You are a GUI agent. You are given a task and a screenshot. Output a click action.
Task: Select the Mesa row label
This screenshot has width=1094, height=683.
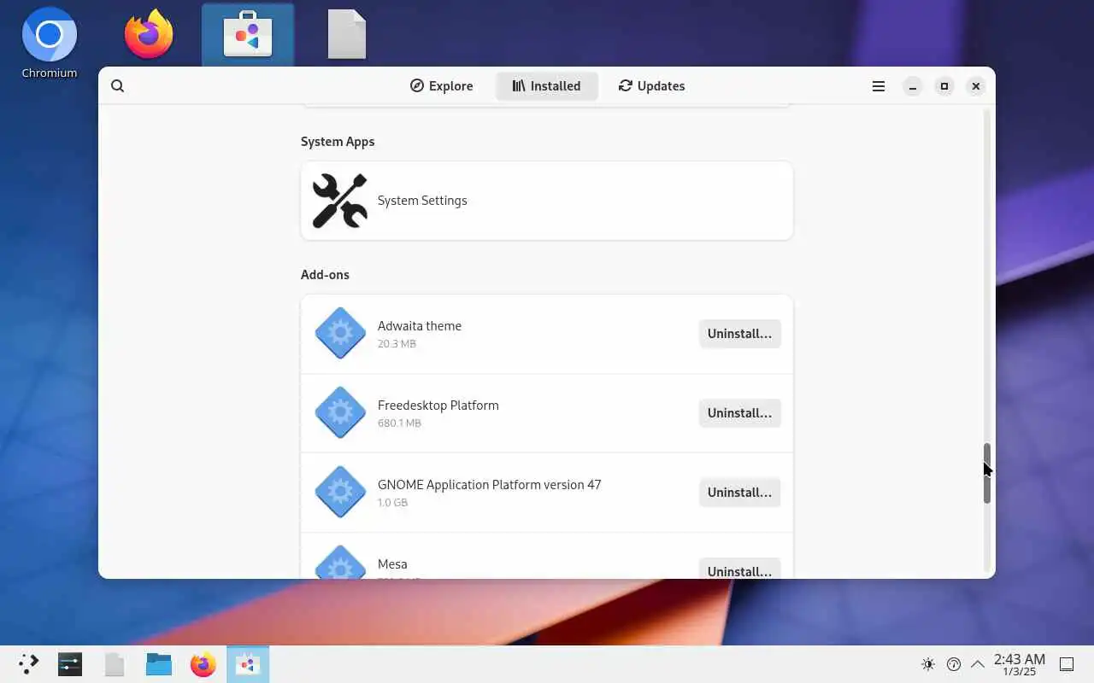click(392, 564)
